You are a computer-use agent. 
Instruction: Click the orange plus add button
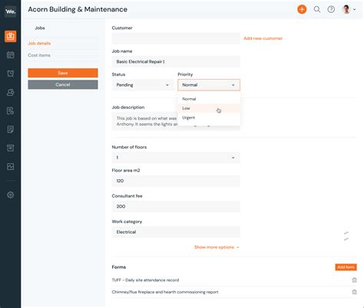302,9
